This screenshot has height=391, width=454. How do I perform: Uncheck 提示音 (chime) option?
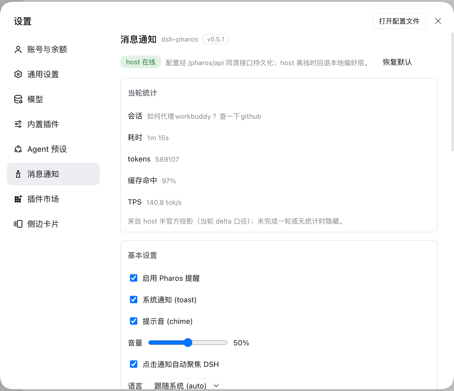[x=134, y=321]
